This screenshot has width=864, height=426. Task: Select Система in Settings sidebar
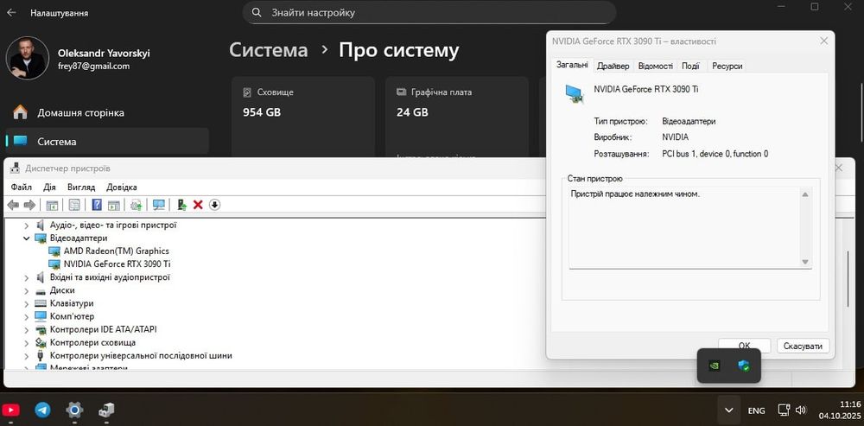pos(107,141)
